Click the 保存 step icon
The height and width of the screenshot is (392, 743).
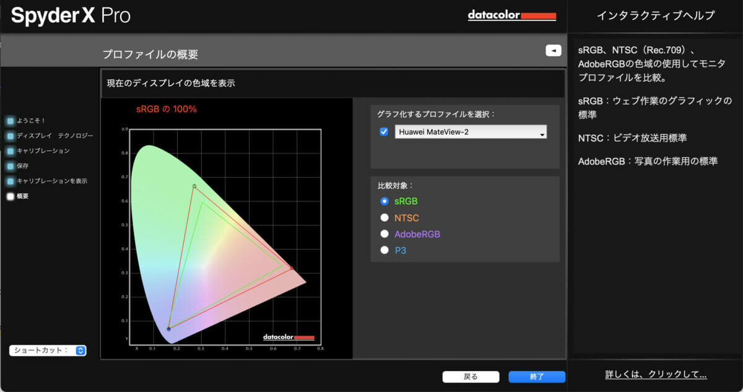pos(11,166)
